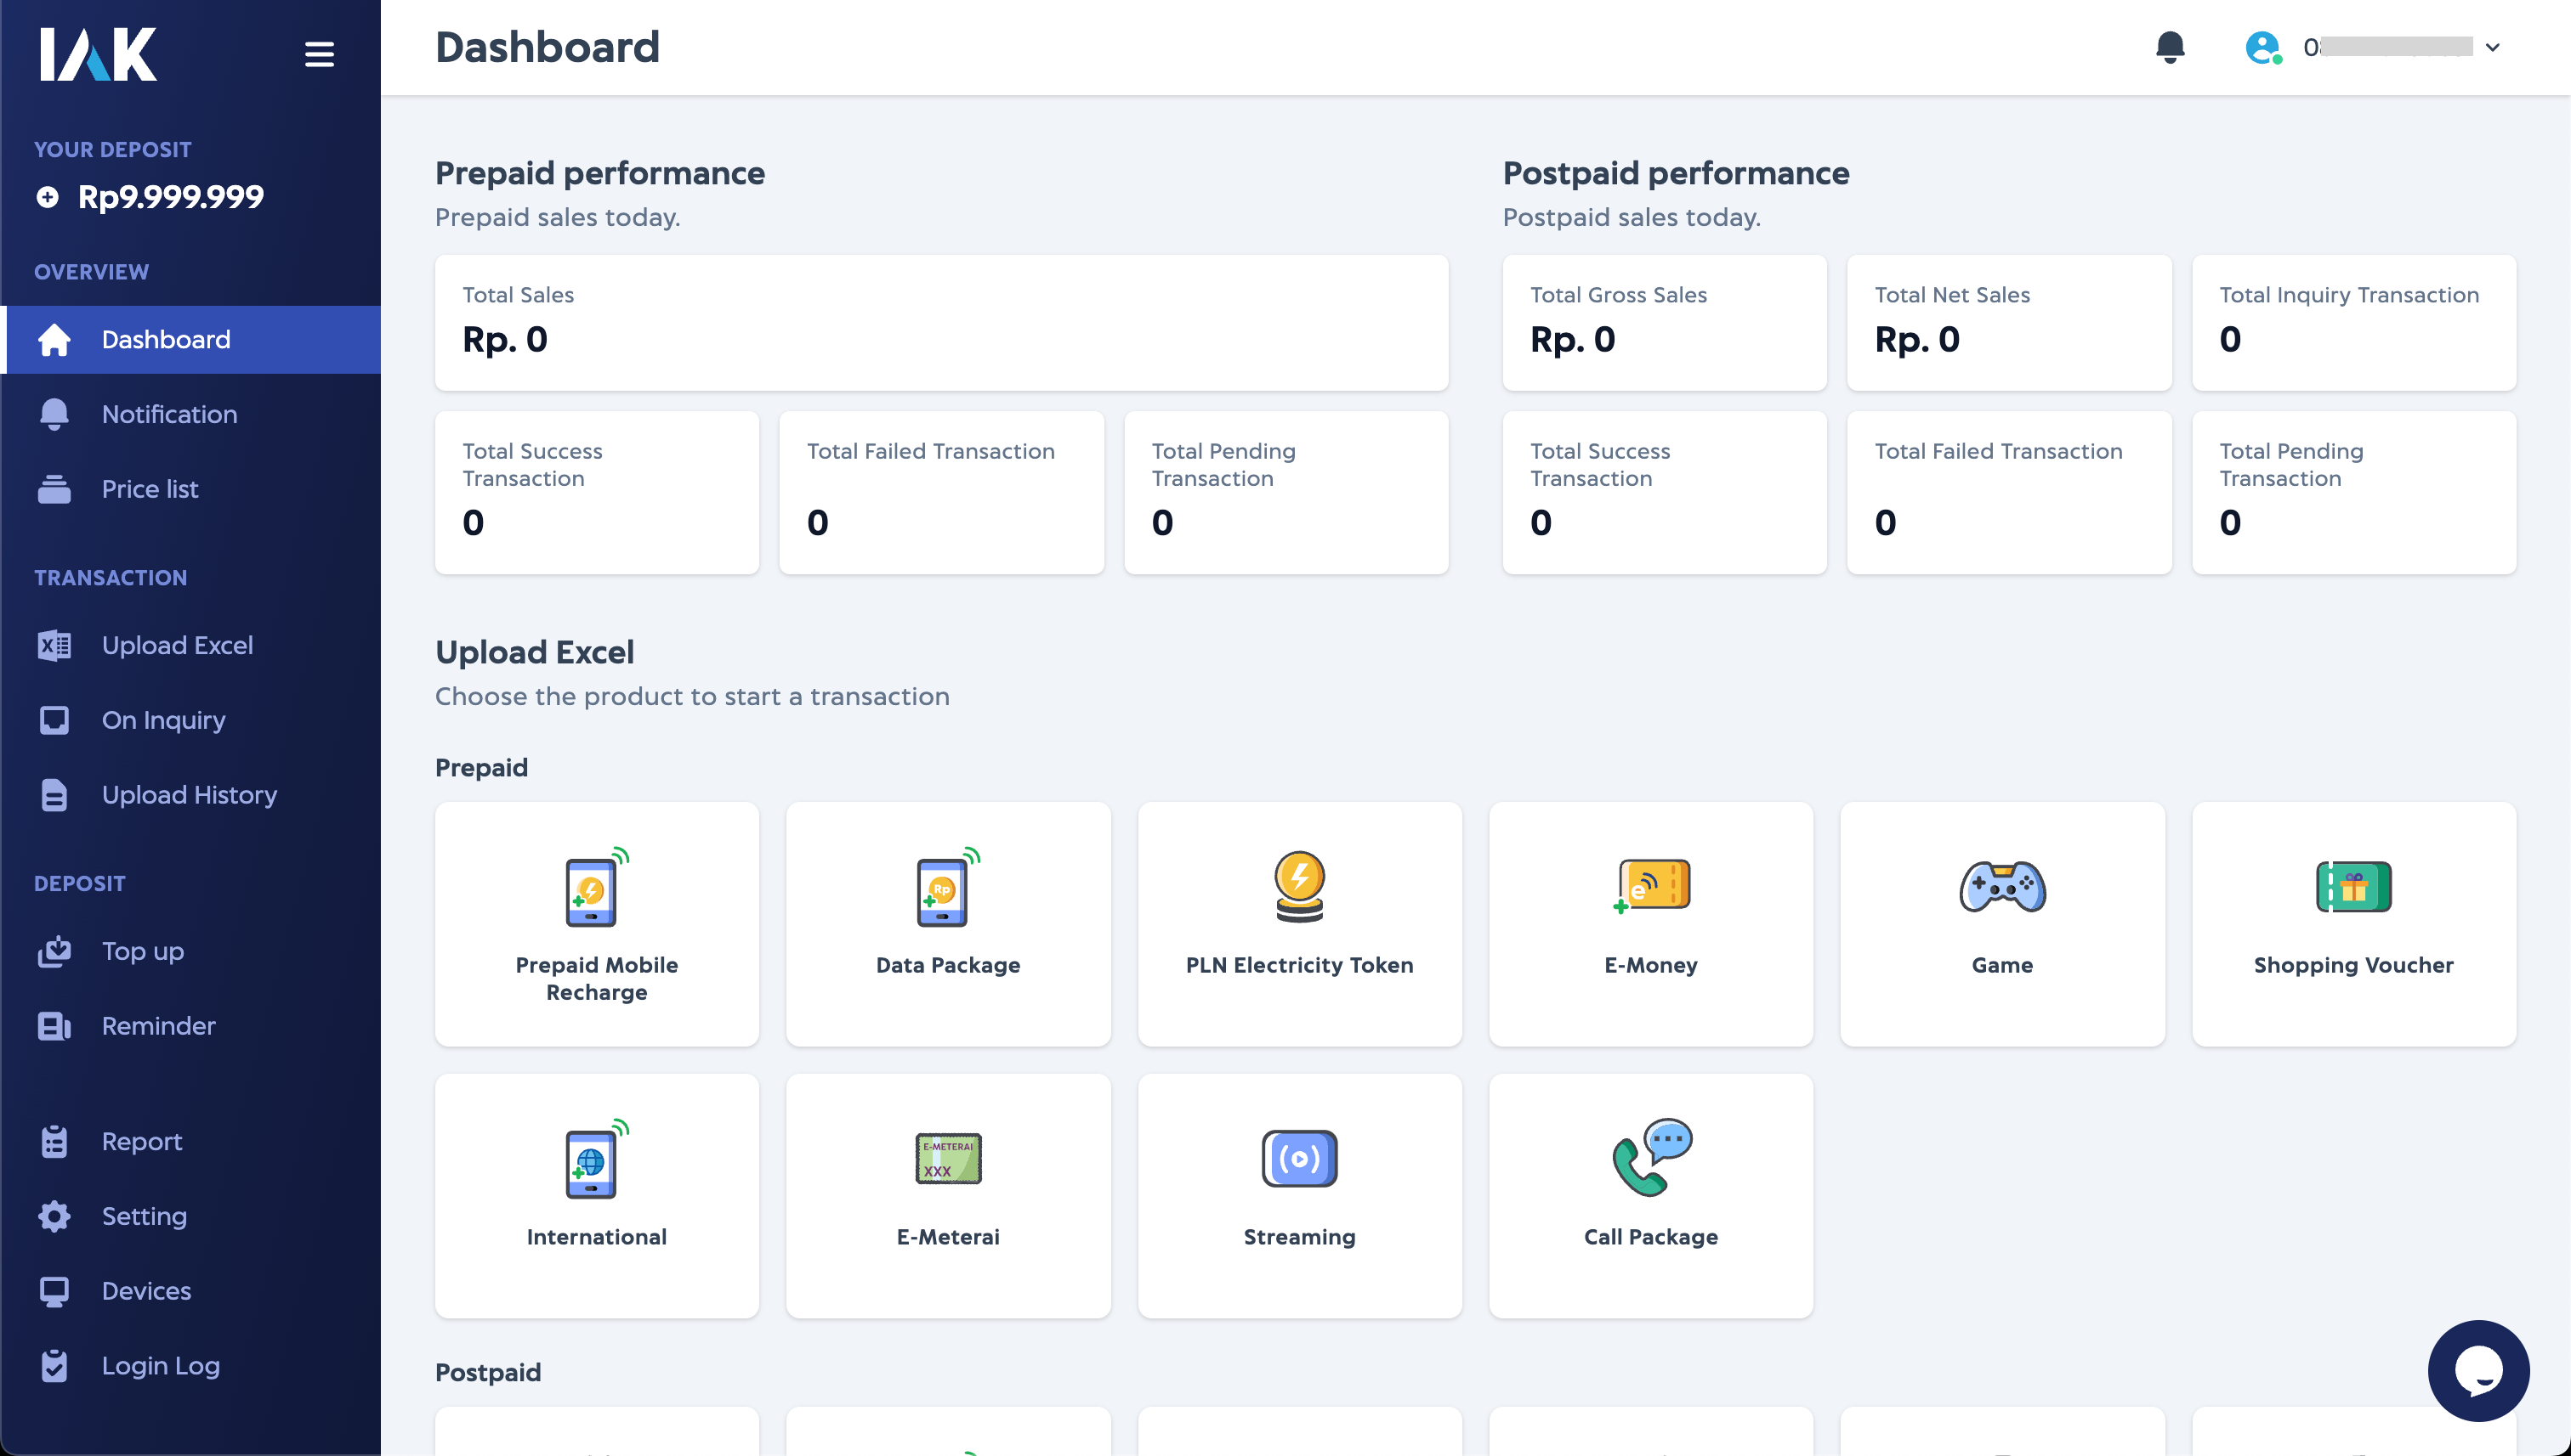This screenshot has height=1456, width=2571.
Task: Click the IAK logo
Action: (98, 54)
